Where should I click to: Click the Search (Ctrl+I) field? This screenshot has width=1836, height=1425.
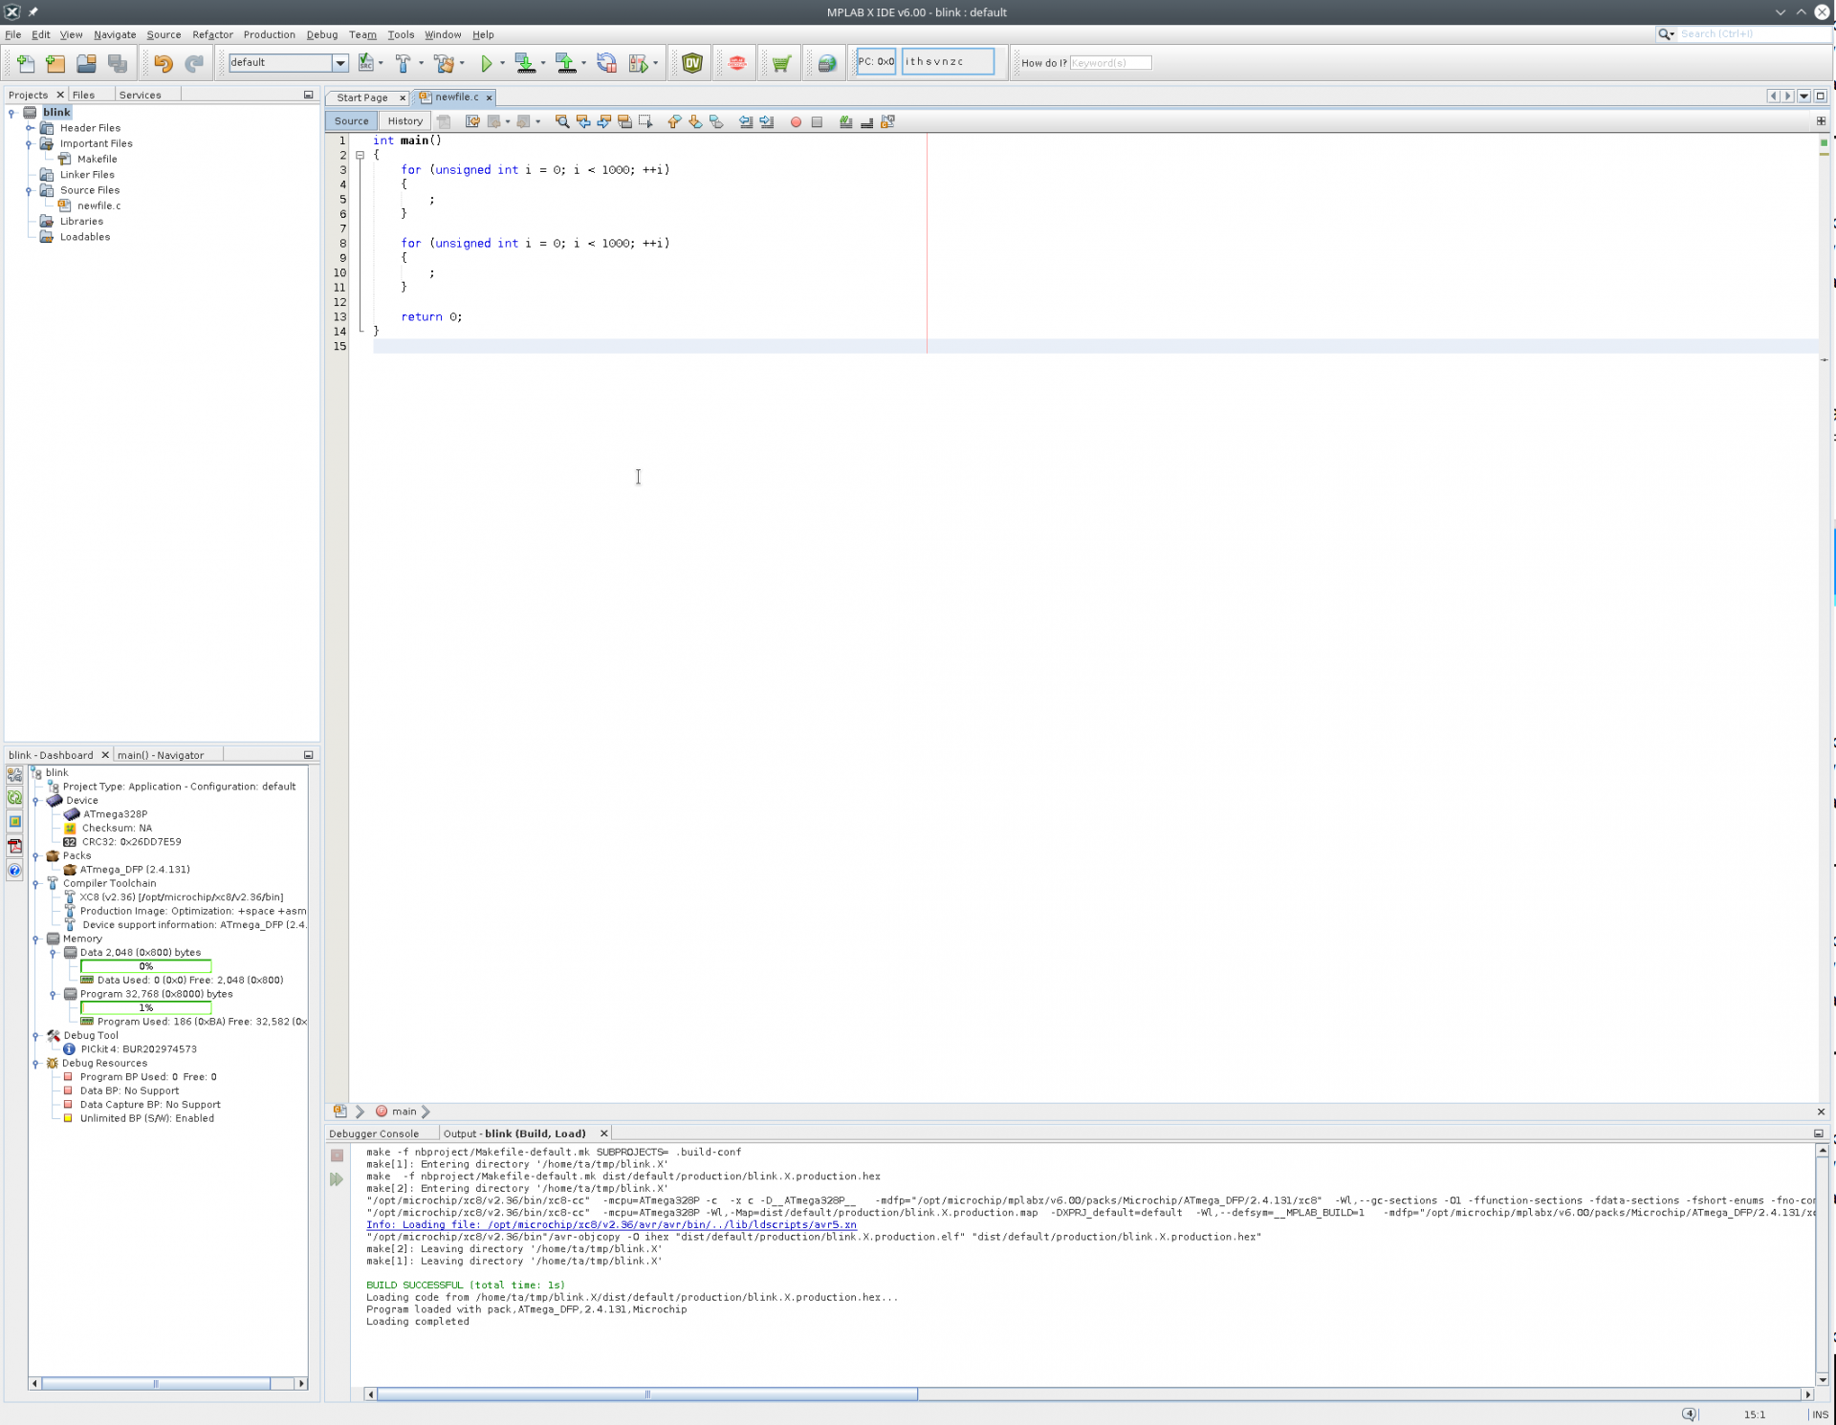pos(1755,33)
